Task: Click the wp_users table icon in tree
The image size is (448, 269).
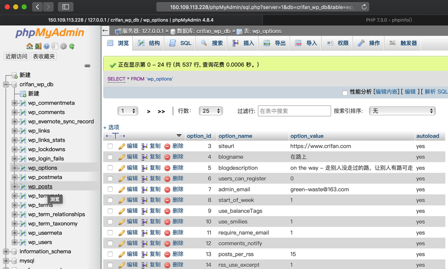Action: pos(23,242)
